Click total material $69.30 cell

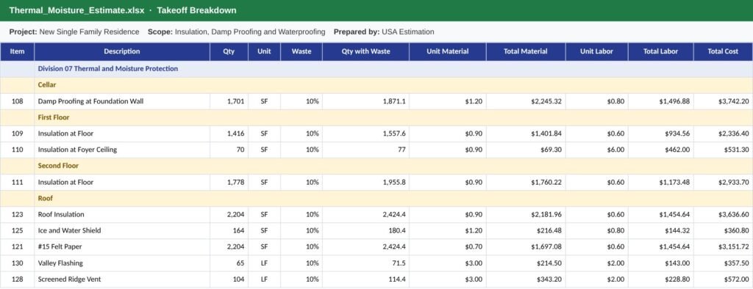(x=526, y=150)
